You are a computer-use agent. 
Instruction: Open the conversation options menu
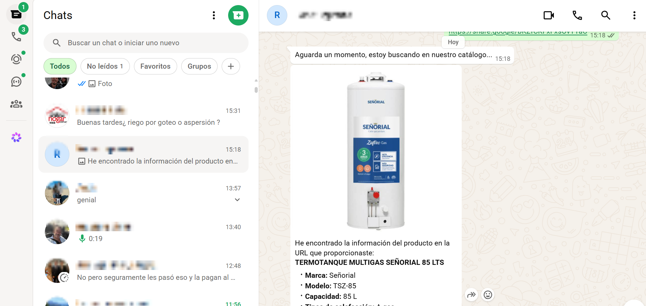tap(634, 15)
